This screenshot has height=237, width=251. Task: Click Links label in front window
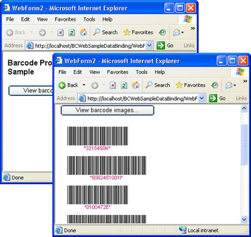(x=242, y=98)
